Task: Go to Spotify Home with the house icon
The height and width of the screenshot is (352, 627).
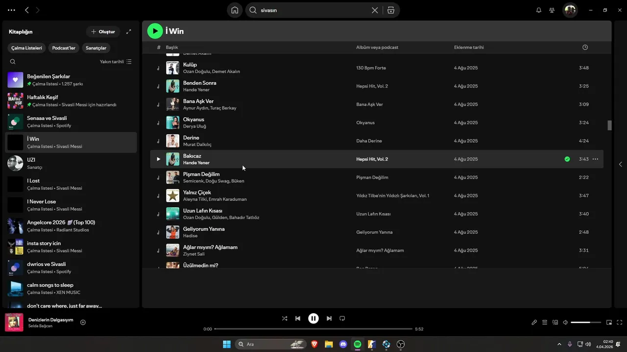Action: pyautogui.click(x=235, y=10)
